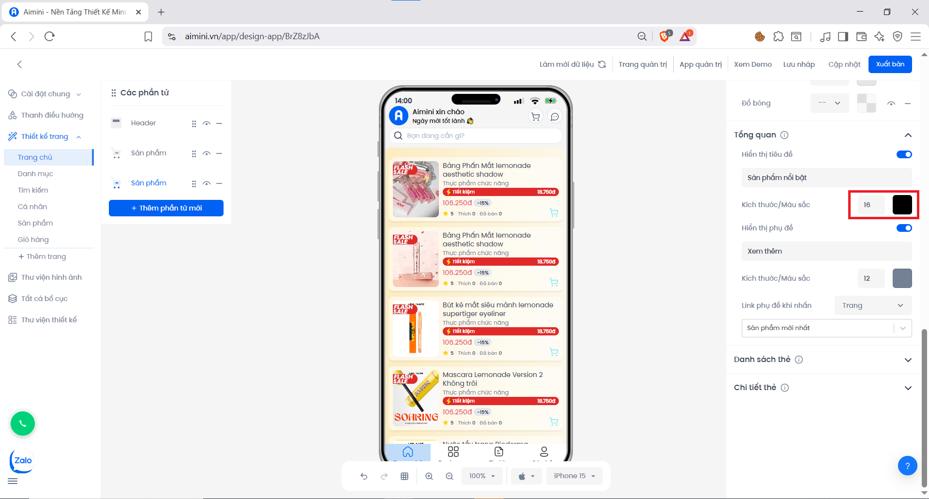Open Thư viện hình ảnh in sidebar

[x=51, y=277]
